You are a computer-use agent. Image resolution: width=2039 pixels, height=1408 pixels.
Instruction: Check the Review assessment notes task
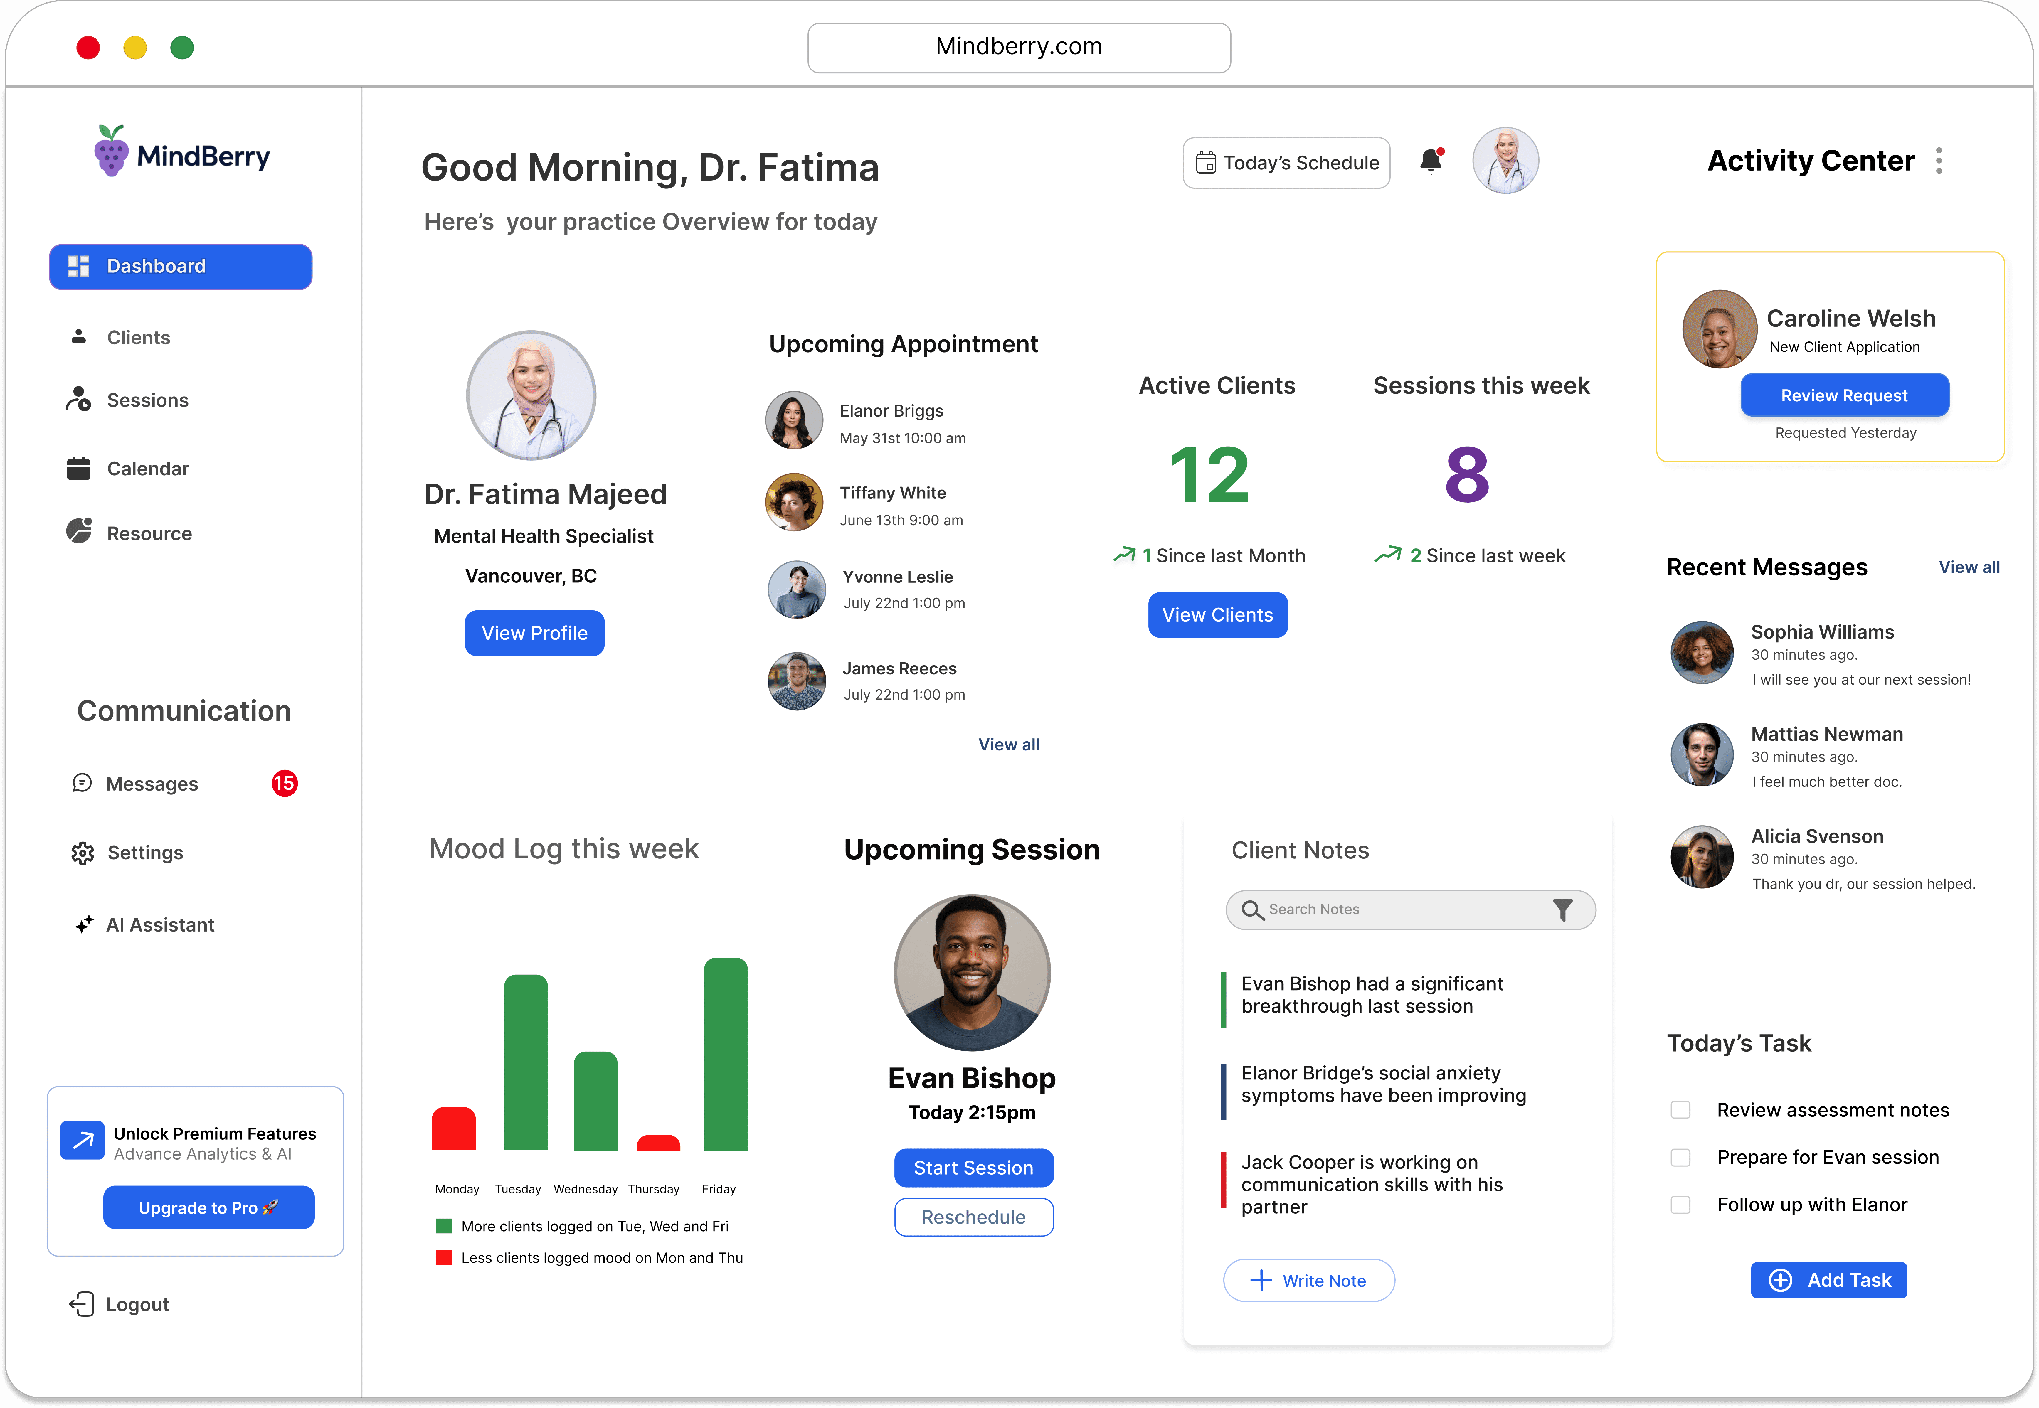(1681, 1110)
